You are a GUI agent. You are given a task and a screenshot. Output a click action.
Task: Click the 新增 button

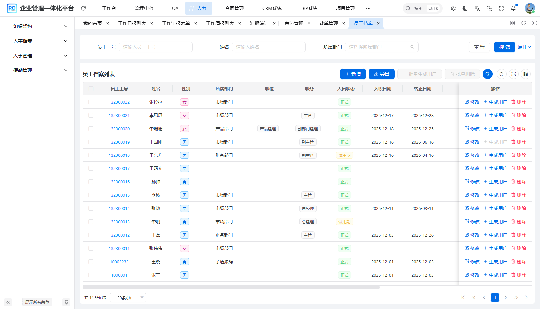pyautogui.click(x=353, y=74)
